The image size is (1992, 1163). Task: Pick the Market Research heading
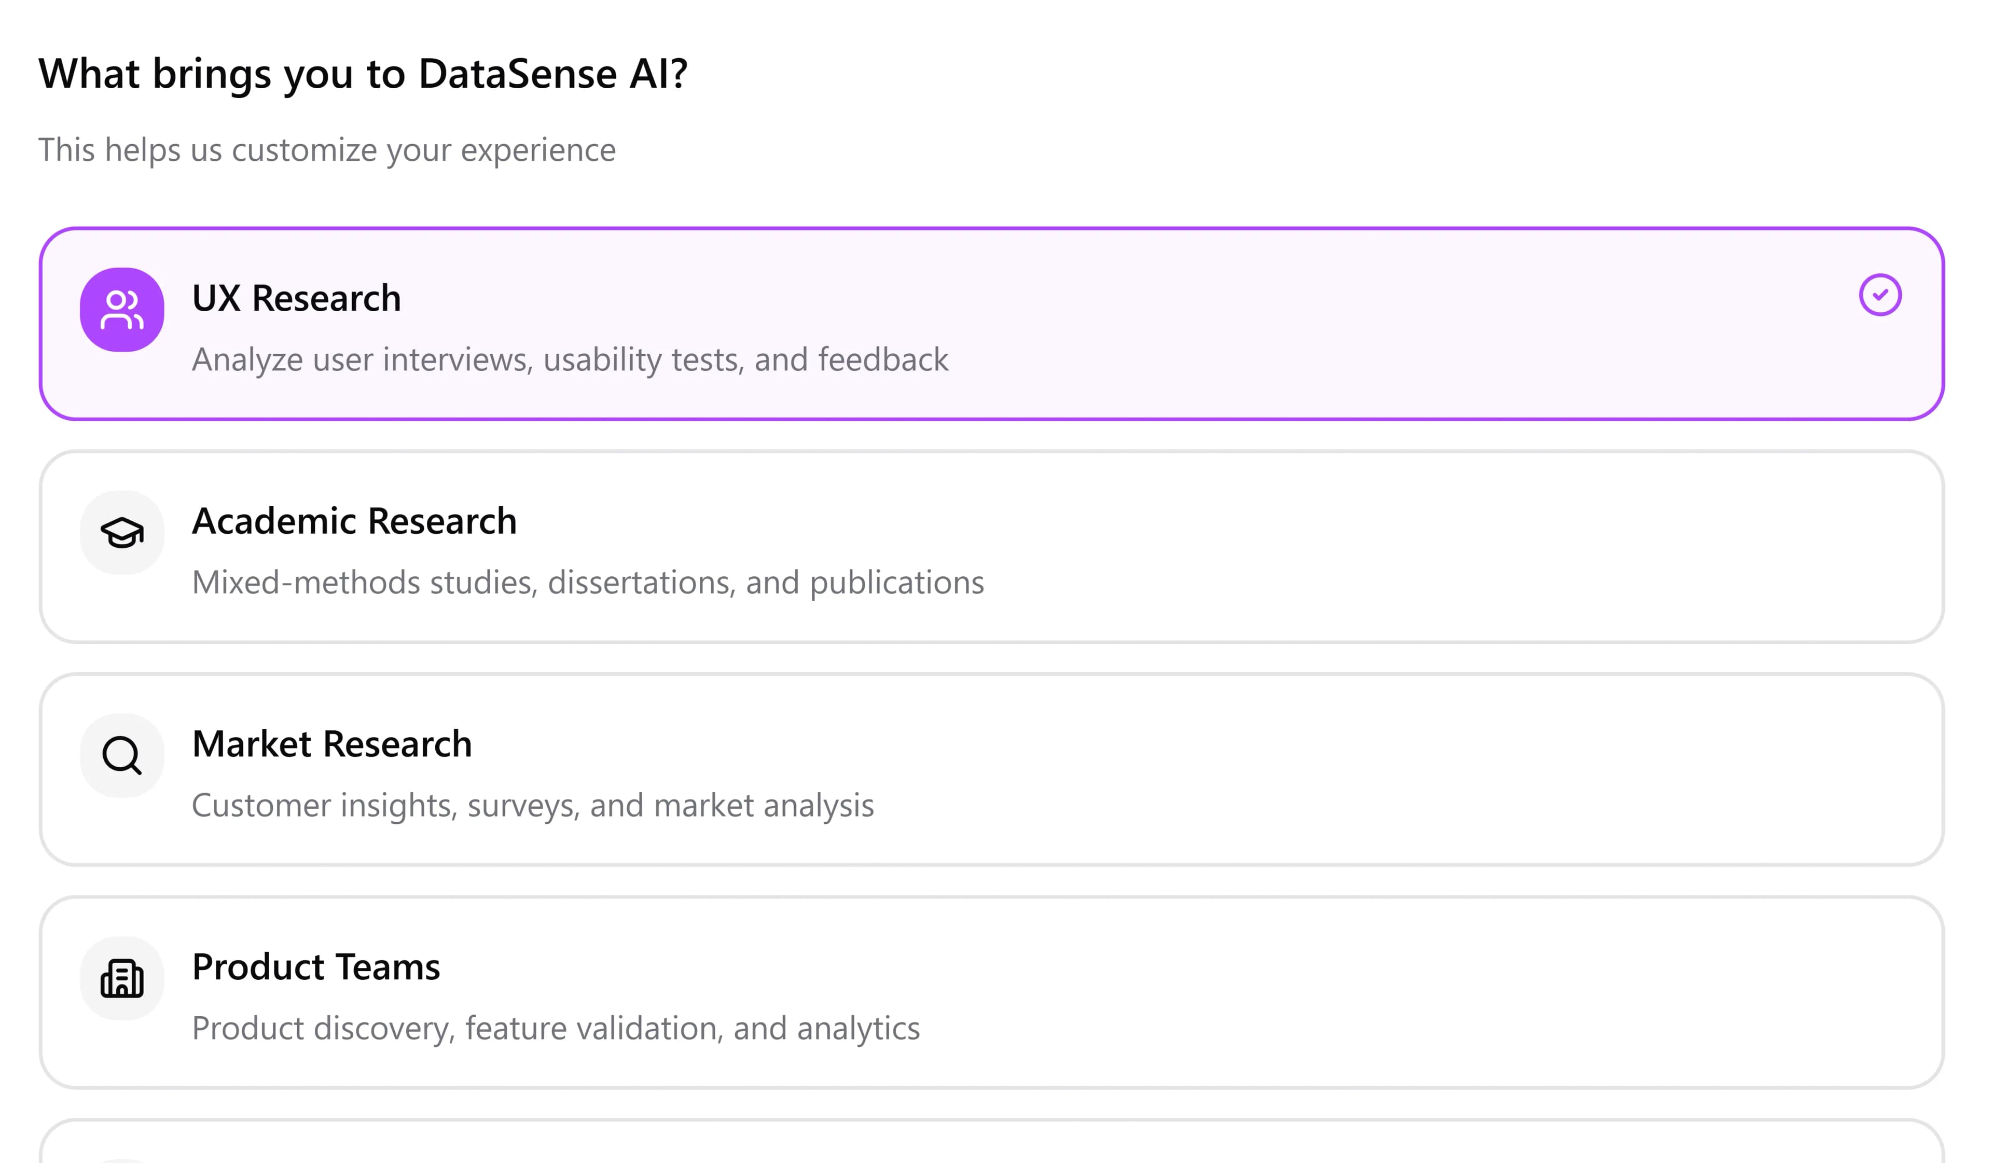[332, 745]
